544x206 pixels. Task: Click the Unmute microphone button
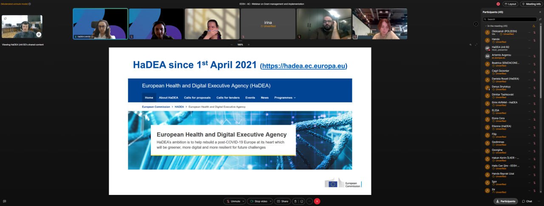click(x=233, y=201)
